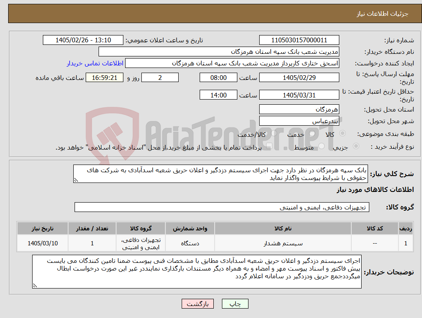
Task: Click the row number cell 1
Action: click(406, 243)
